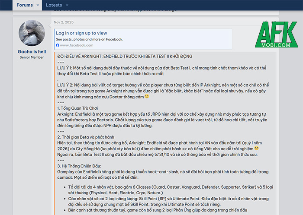This screenshot has width=303, height=215.
Task: Switch to the Forums tab
Action: [24, 5]
